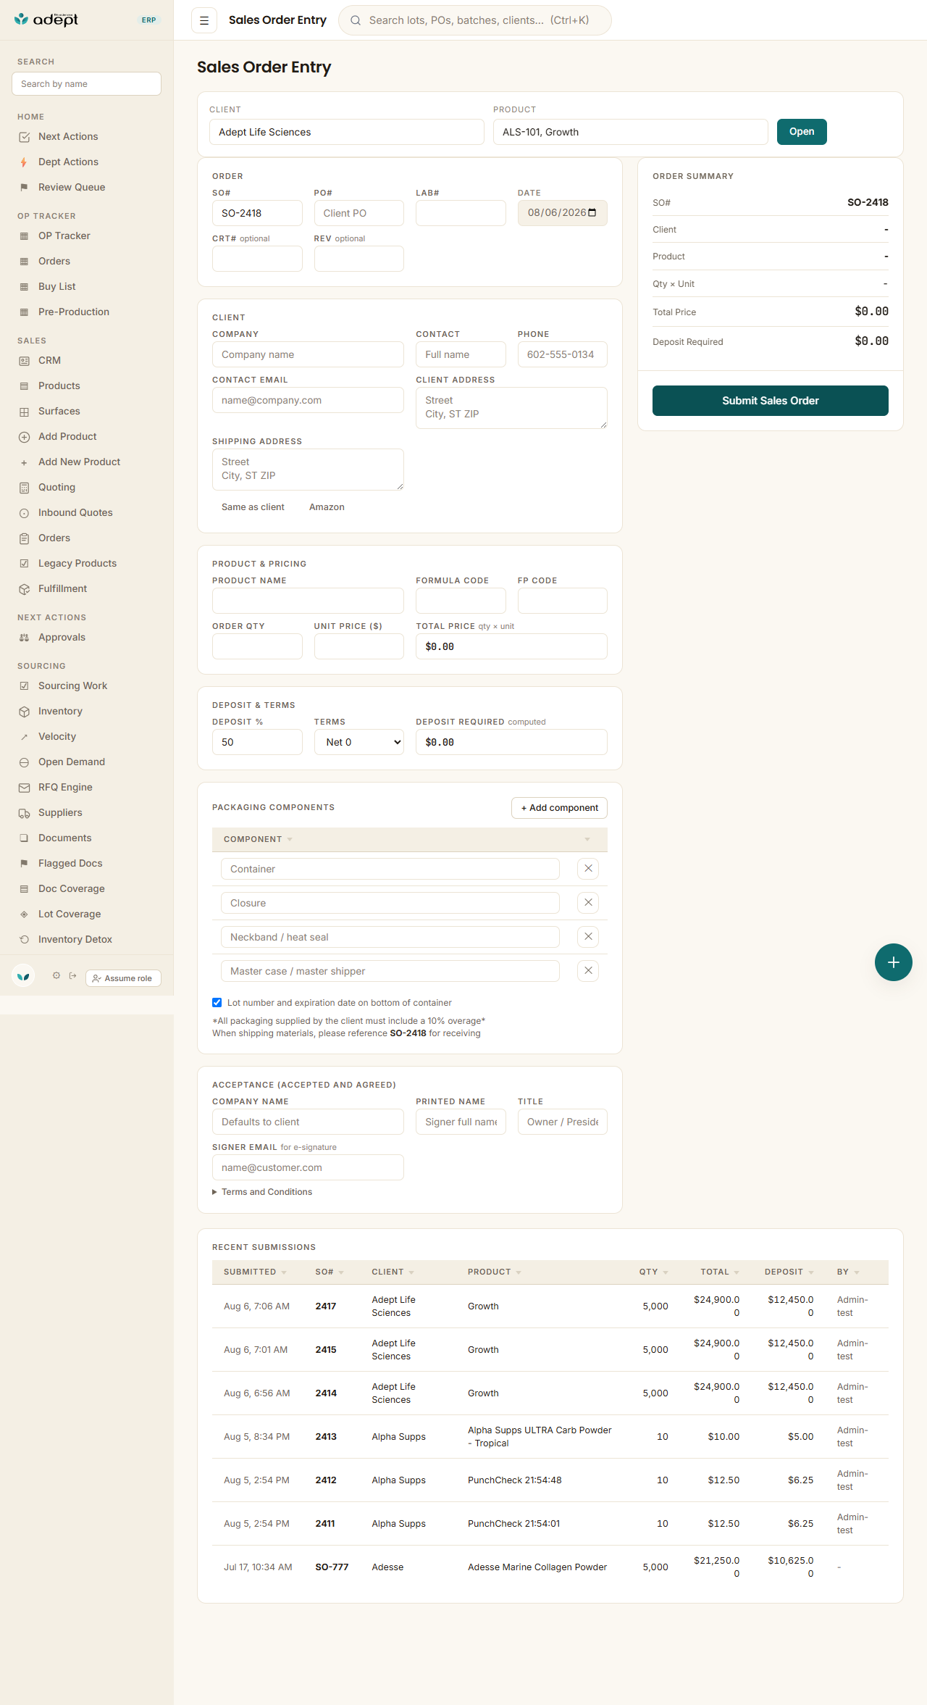The height and width of the screenshot is (1705, 927).
Task: Click the box icon beside Fulfillment
Action: [x=24, y=589]
